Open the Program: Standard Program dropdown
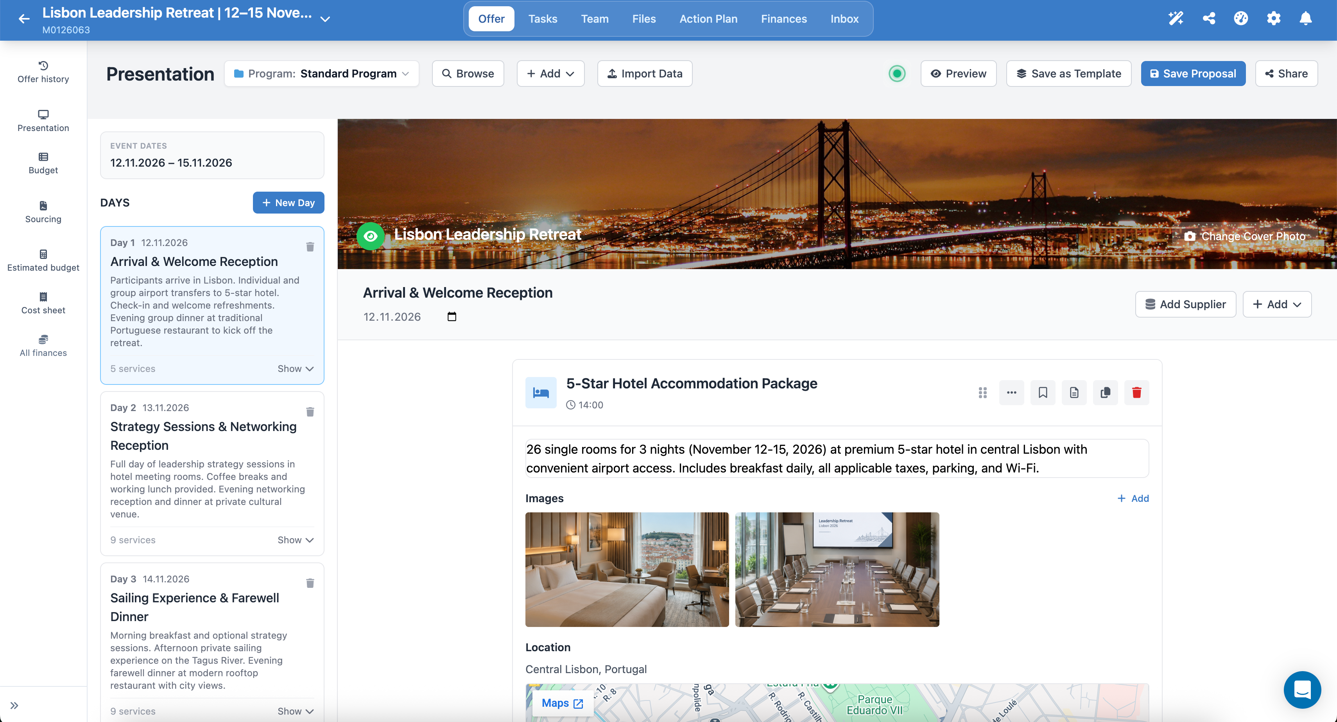 pyautogui.click(x=321, y=73)
